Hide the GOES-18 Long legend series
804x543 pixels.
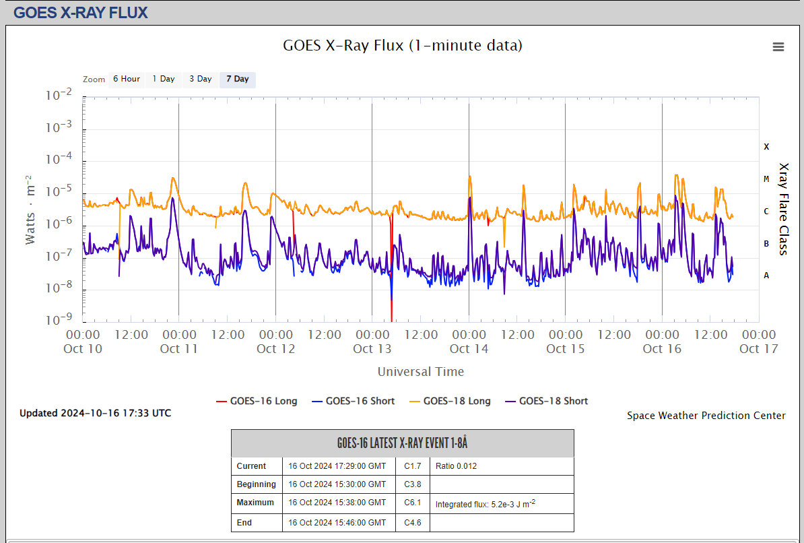click(x=457, y=401)
